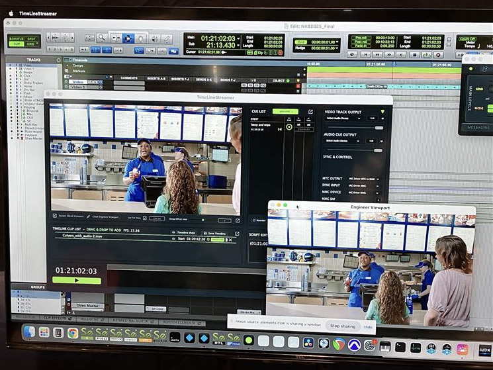
Task: Open the TRACKS list menu button
Action: pyautogui.click(x=58, y=60)
